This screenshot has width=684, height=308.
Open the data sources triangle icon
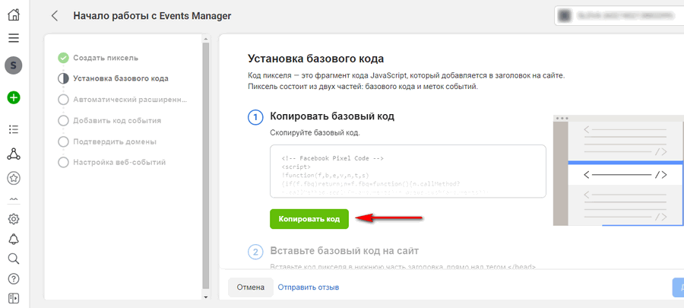pos(14,154)
